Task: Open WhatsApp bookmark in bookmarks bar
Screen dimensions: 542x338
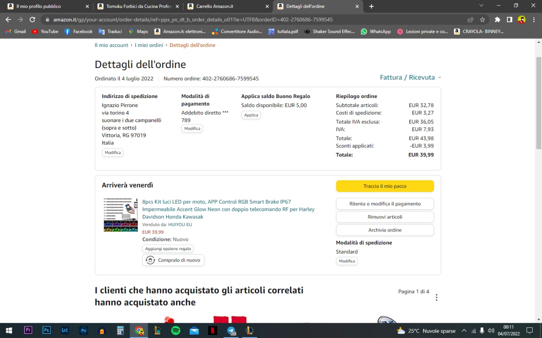Action: coord(376,31)
